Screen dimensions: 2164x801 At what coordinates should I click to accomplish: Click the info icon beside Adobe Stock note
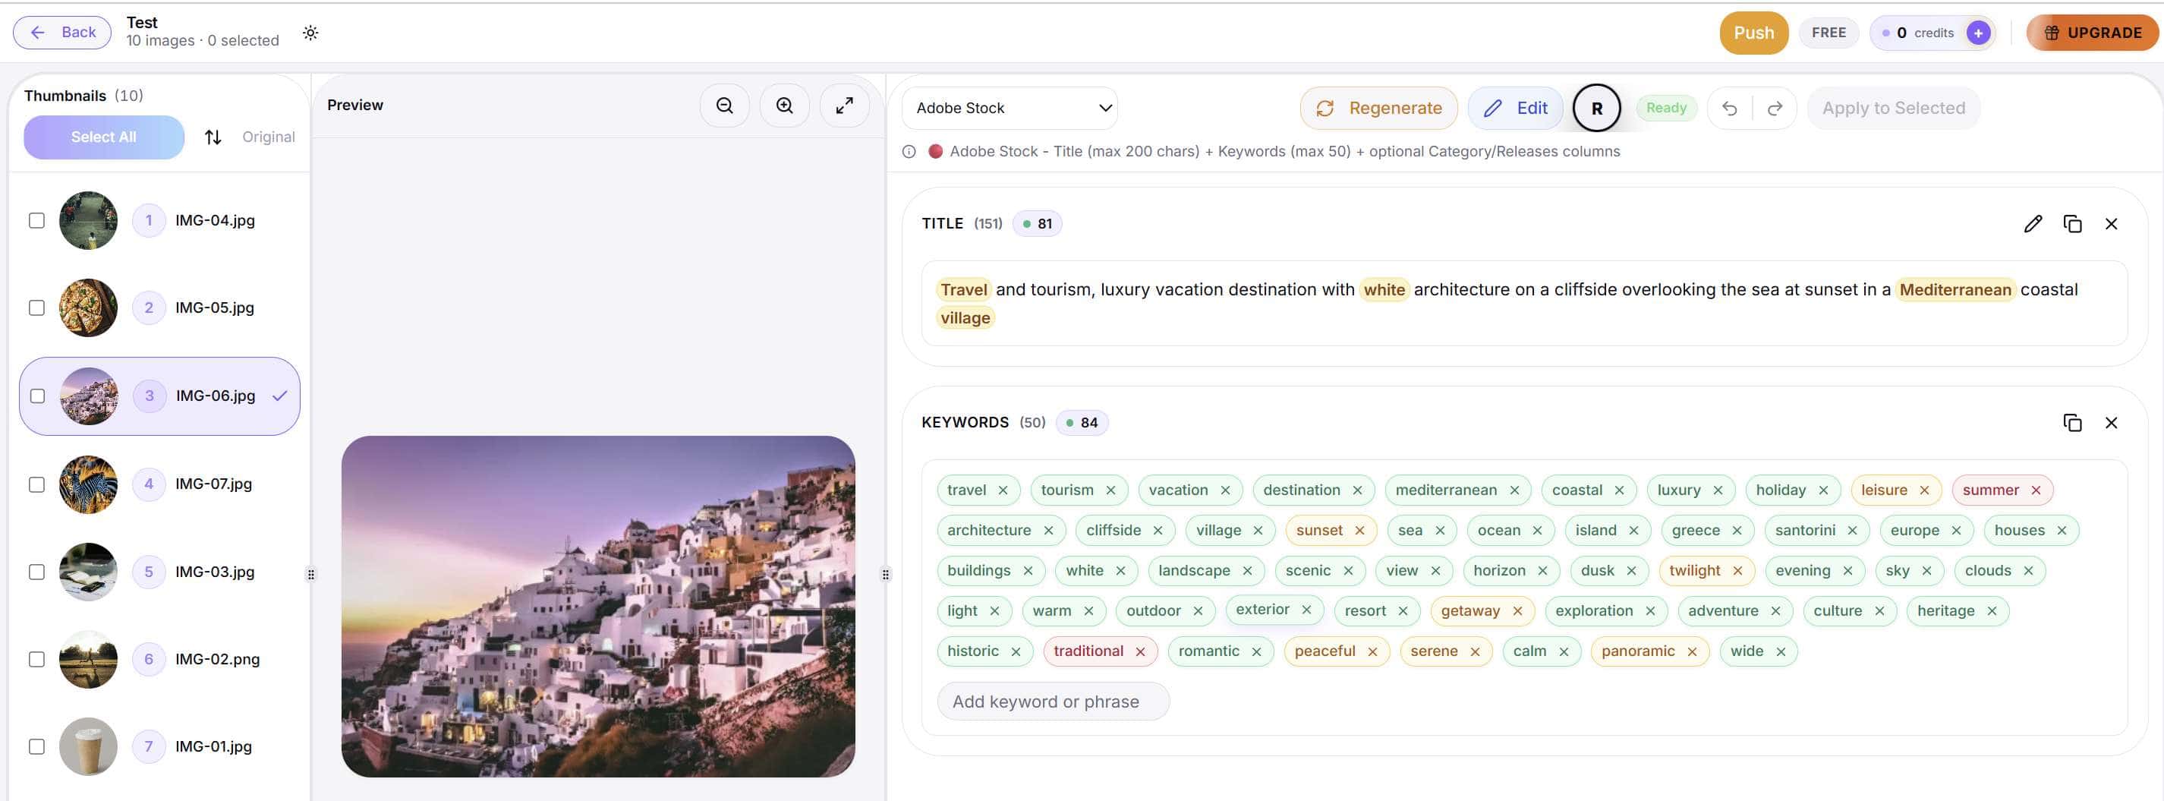pyautogui.click(x=908, y=152)
